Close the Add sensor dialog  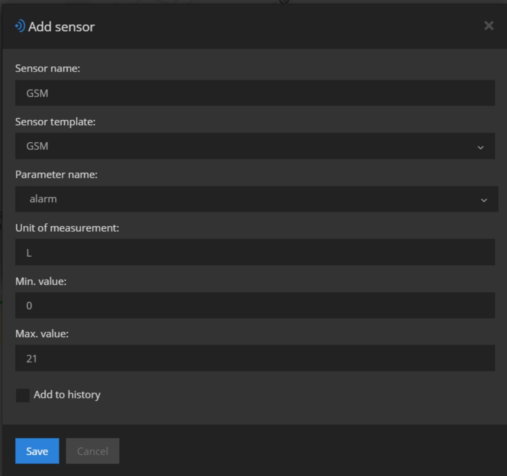pos(489,25)
